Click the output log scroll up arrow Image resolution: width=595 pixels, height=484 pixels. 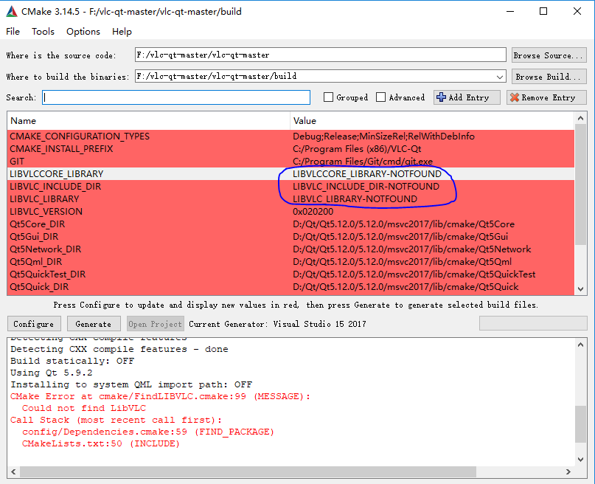click(x=580, y=345)
